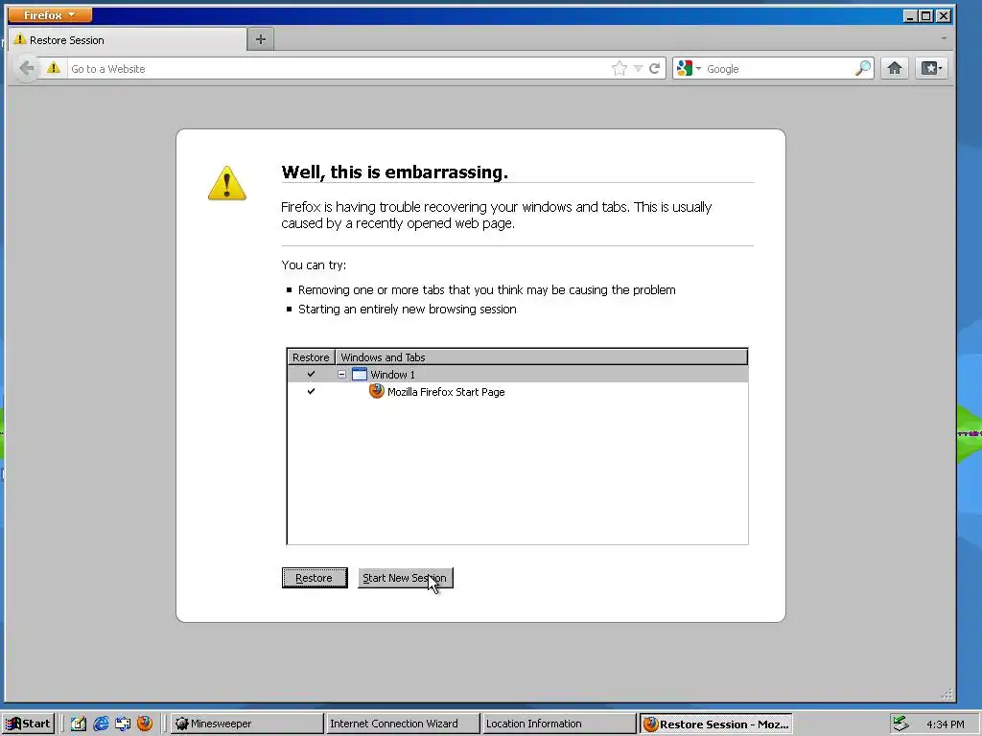Go to the home page icon
This screenshot has height=736, width=982.
(x=895, y=68)
